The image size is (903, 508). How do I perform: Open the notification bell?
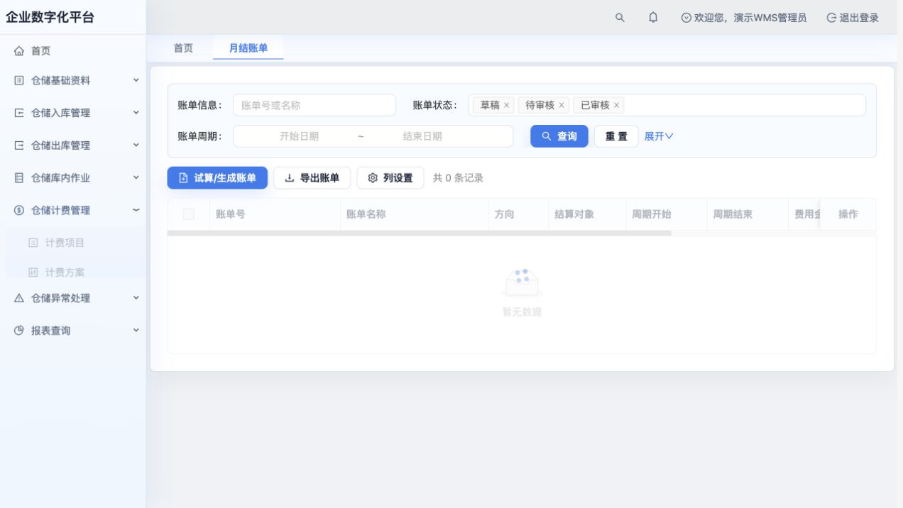(x=653, y=18)
